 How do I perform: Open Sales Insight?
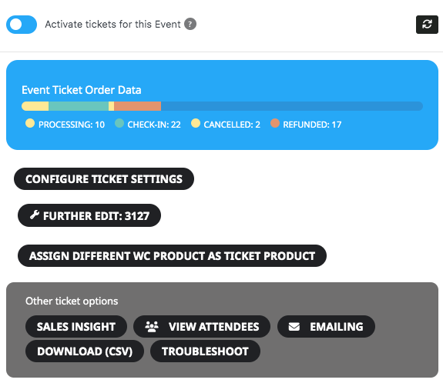[x=76, y=327]
